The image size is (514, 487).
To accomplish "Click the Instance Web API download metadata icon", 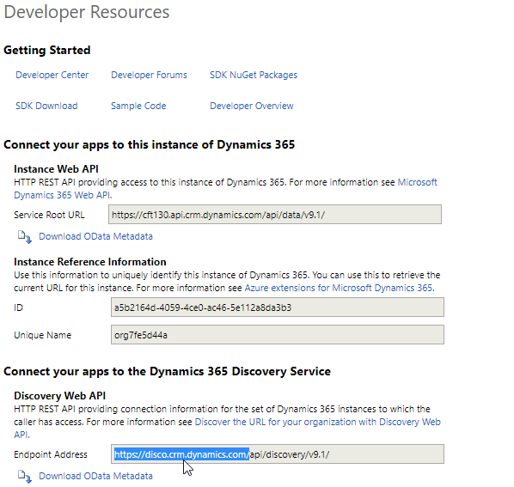I will point(25,237).
